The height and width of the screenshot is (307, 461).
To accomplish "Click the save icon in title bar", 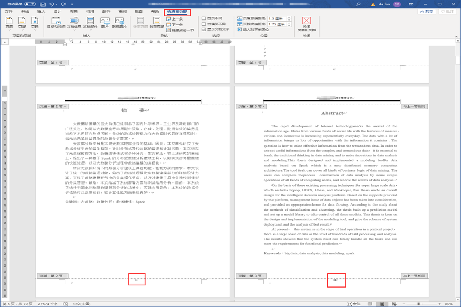I will [x=41, y=4].
